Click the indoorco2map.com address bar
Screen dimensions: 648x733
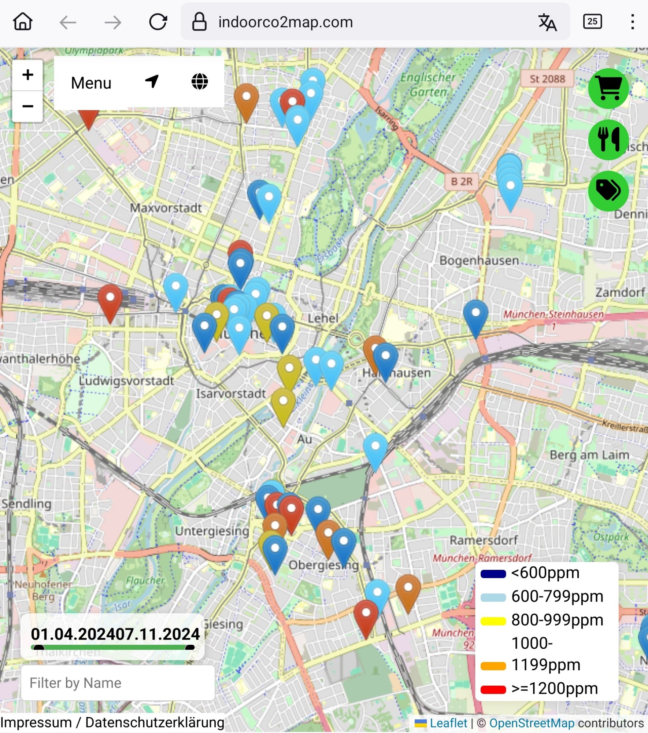[x=285, y=22]
